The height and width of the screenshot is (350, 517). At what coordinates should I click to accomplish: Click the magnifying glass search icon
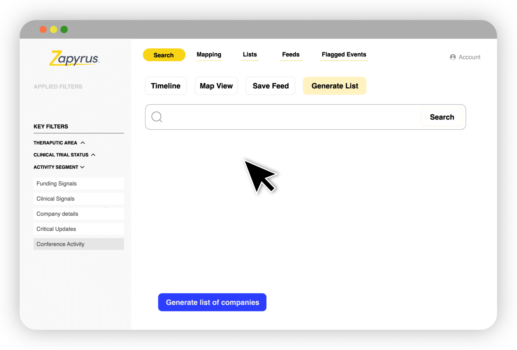tap(157, 117)
